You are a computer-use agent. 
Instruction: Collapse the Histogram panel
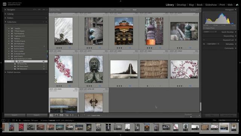coord(235,10)
